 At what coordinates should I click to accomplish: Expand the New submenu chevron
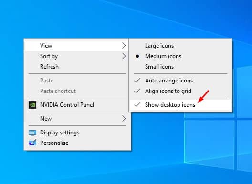(x=124, y=119)
